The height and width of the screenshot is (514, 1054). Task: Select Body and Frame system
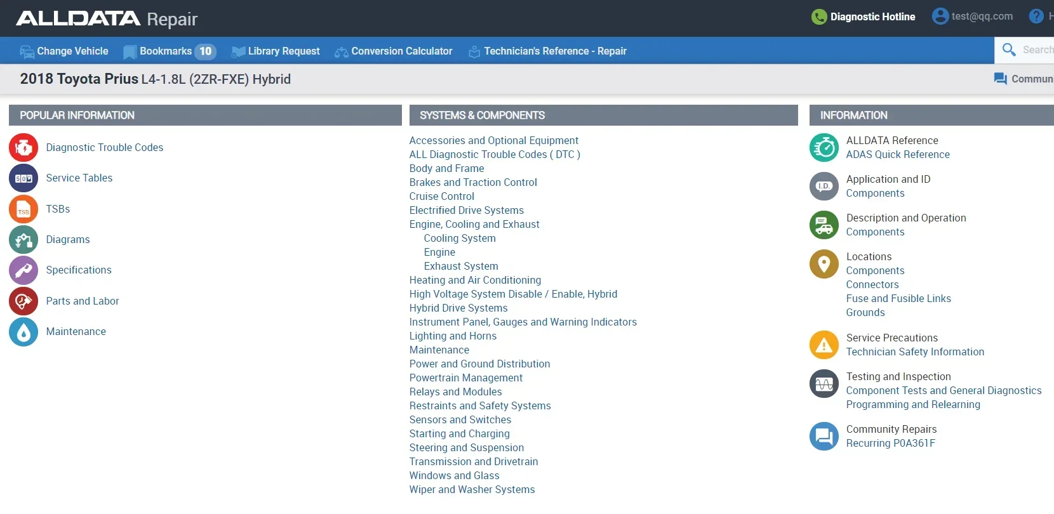[x=446, y=169]
